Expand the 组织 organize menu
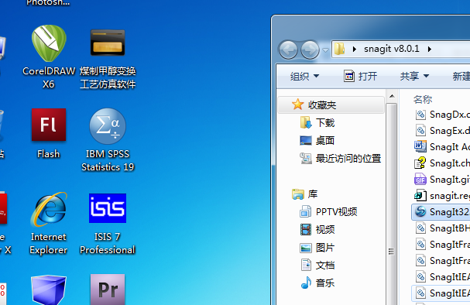This screenshot has width=470, height=305. point(304,76)
